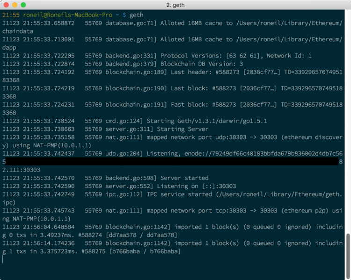This screenshot has height=280, width=351.
Task: Click the 'chaindata' path line
Action: [18, 31]
